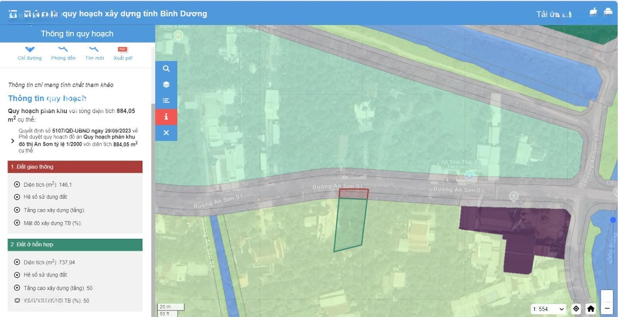Image resolution: width=618 pixels, height=317 pixels.
Task: Click the Chỉ đường directions icon
Action: pyautogui.click(x=29, y=50)
